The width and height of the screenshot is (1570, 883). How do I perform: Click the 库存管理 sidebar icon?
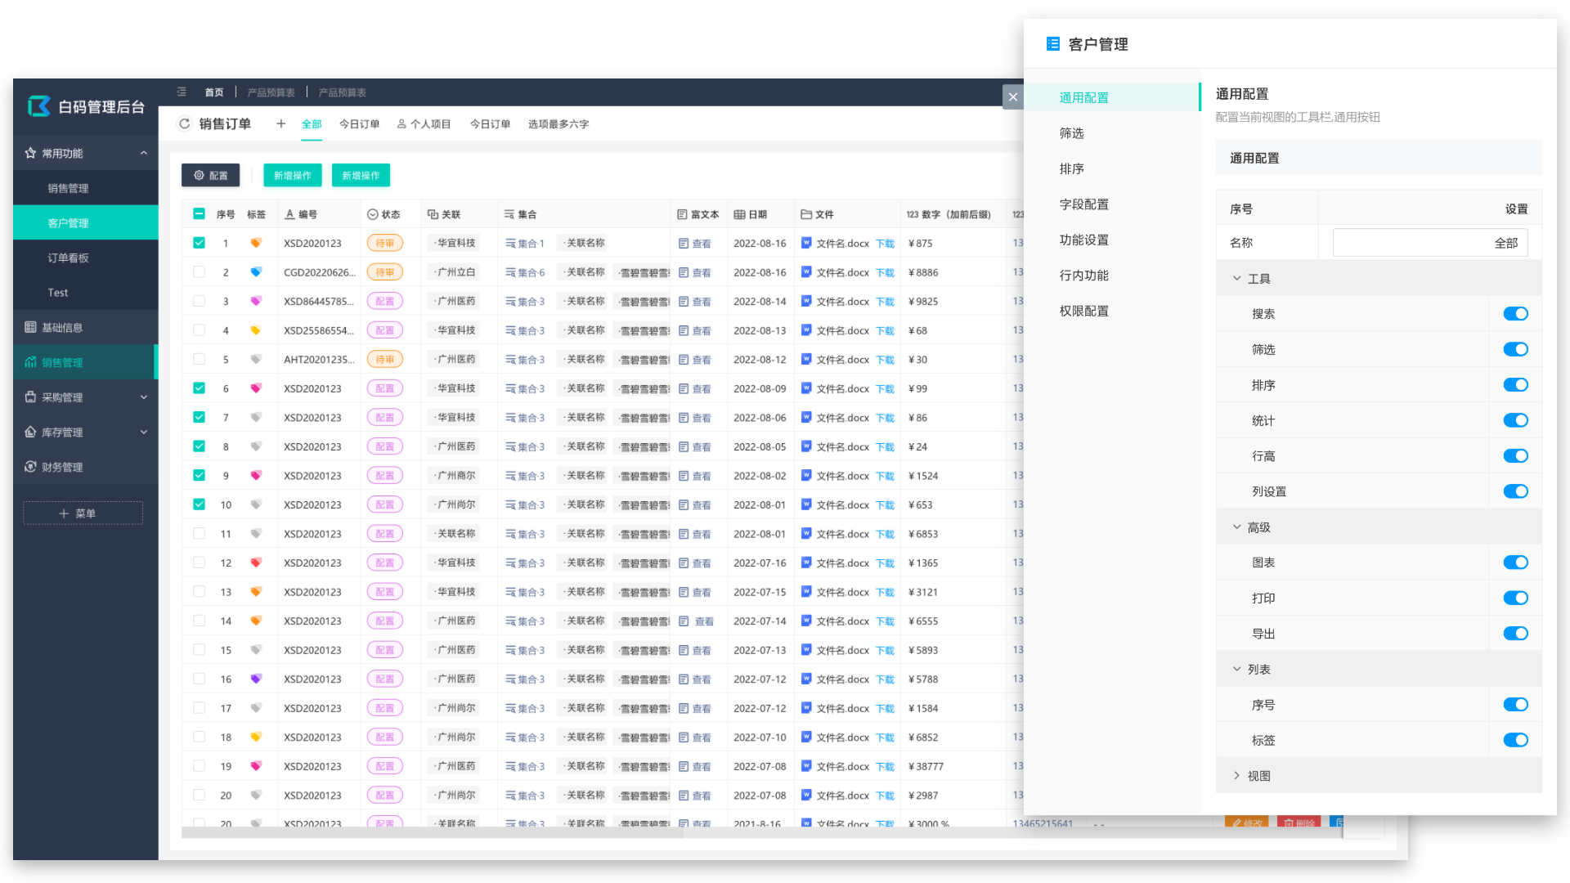coord(30,432)
